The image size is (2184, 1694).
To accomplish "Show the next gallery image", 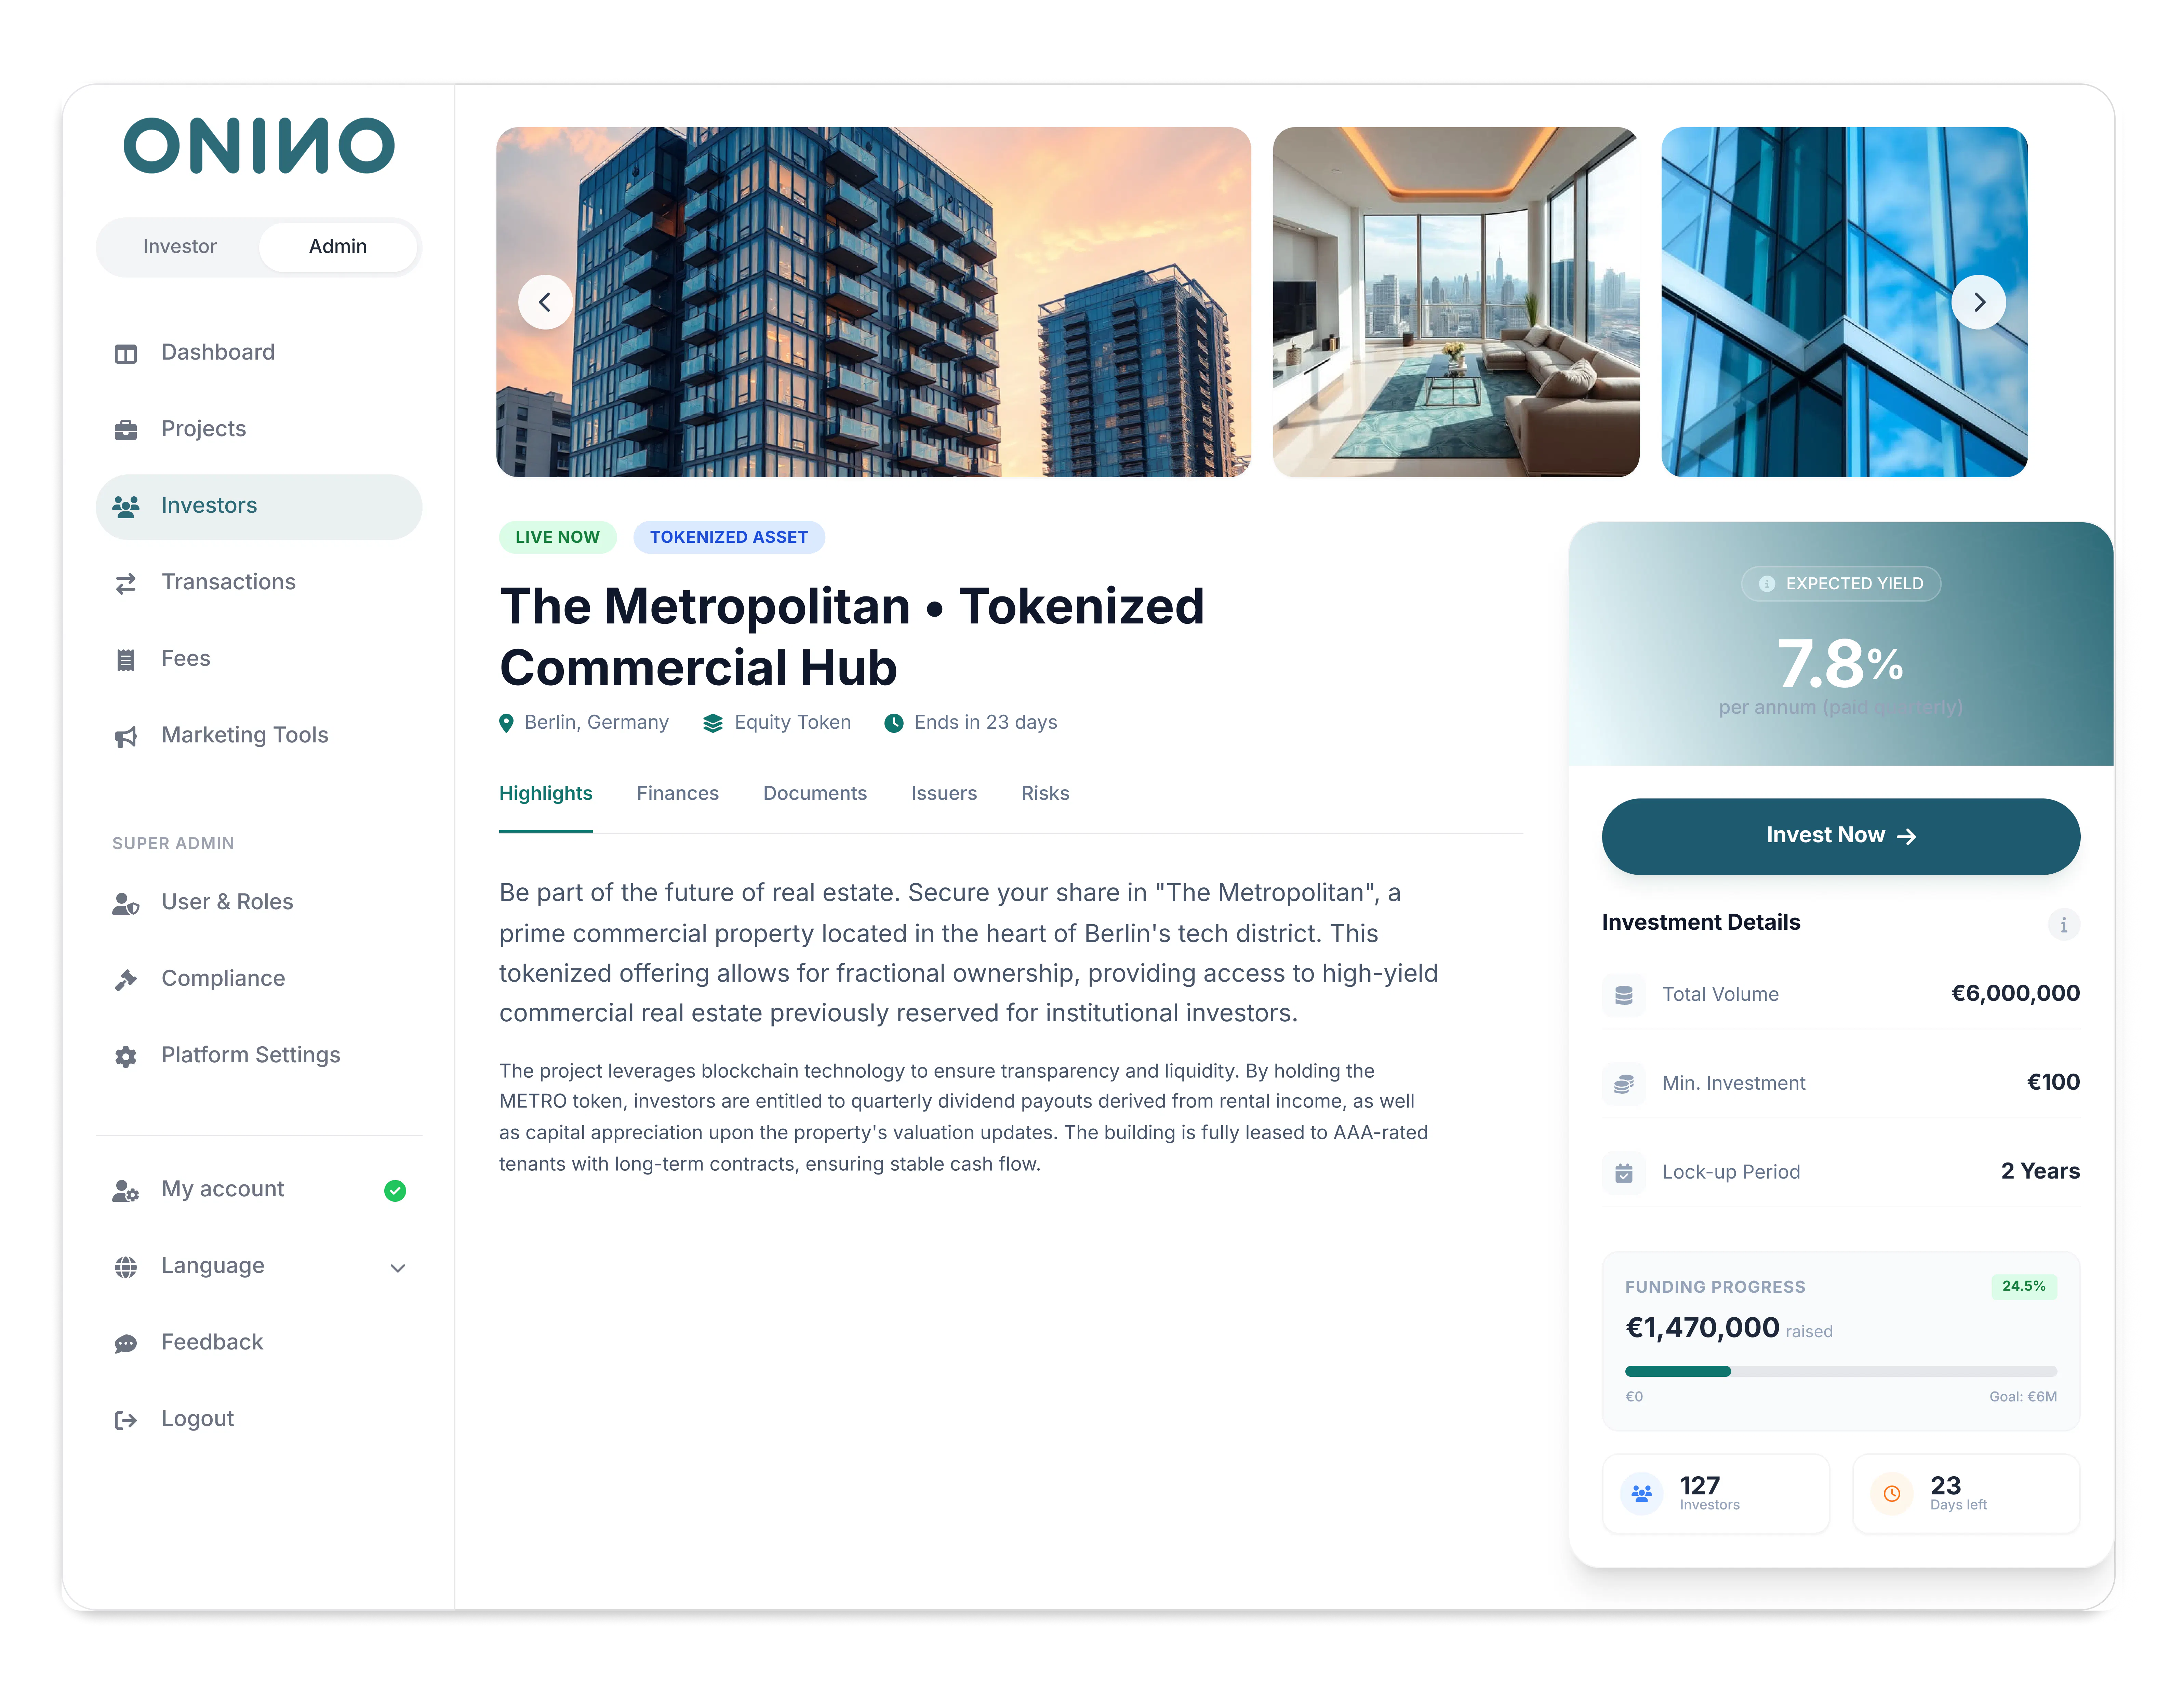I will pyautogui.click(x=1979, y=302).
